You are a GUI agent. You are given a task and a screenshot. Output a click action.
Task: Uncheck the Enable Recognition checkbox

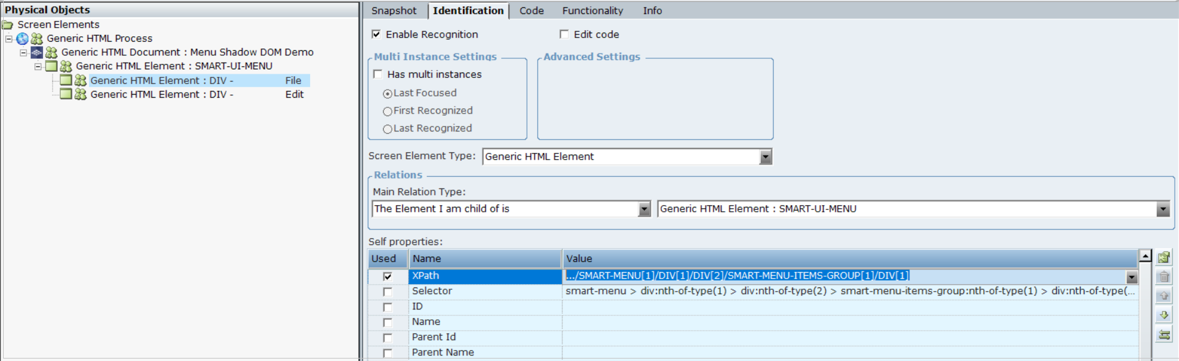376,34
